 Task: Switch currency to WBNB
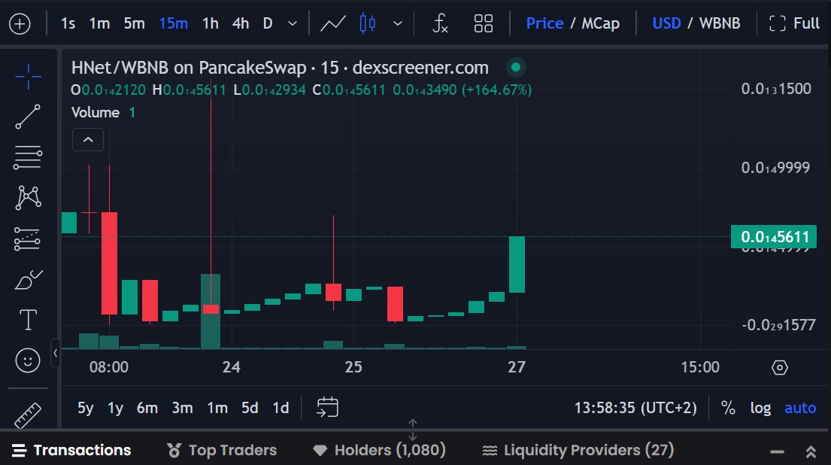[720, 23]
